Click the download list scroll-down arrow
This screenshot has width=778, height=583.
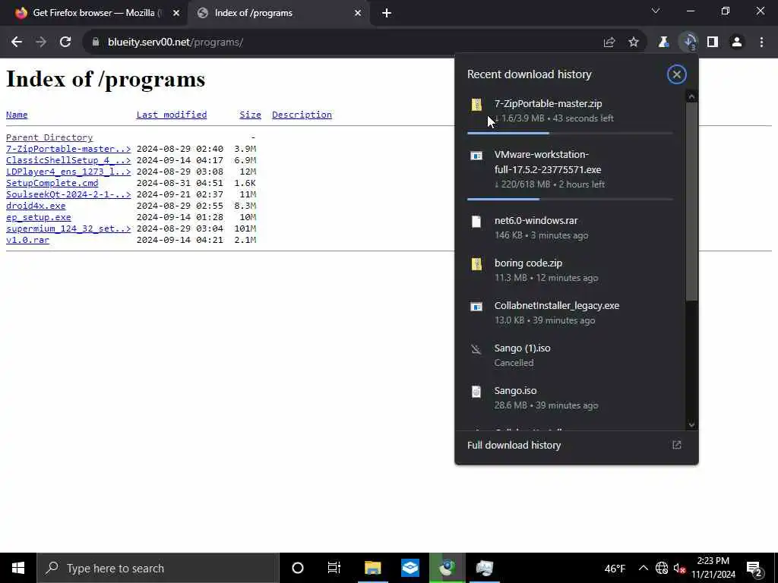[x=691, y=425]
